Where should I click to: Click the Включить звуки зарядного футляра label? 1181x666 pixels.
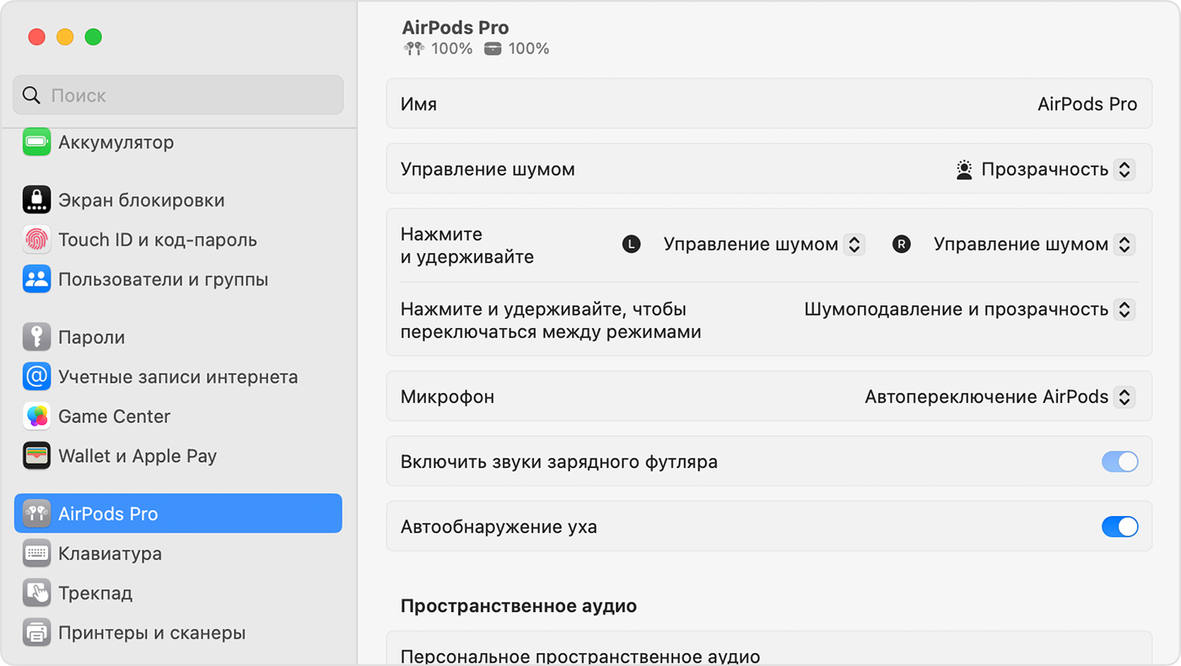coord(559,462)
